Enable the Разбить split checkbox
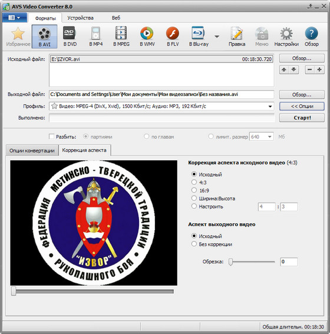This screenshot has height=334, width=330. pos(51,137)
